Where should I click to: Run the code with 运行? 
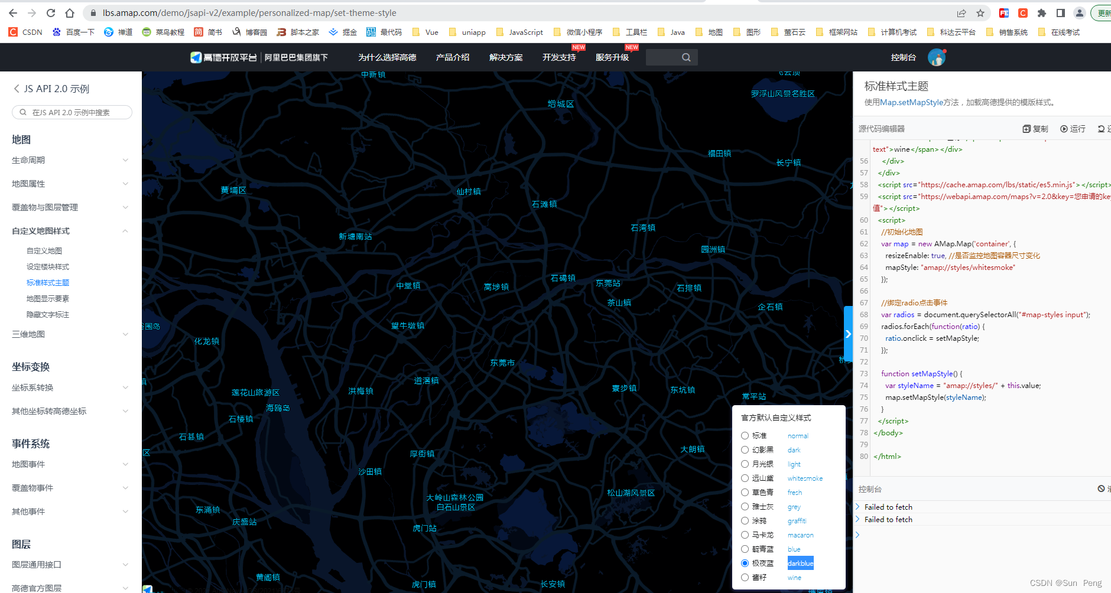1073,129
